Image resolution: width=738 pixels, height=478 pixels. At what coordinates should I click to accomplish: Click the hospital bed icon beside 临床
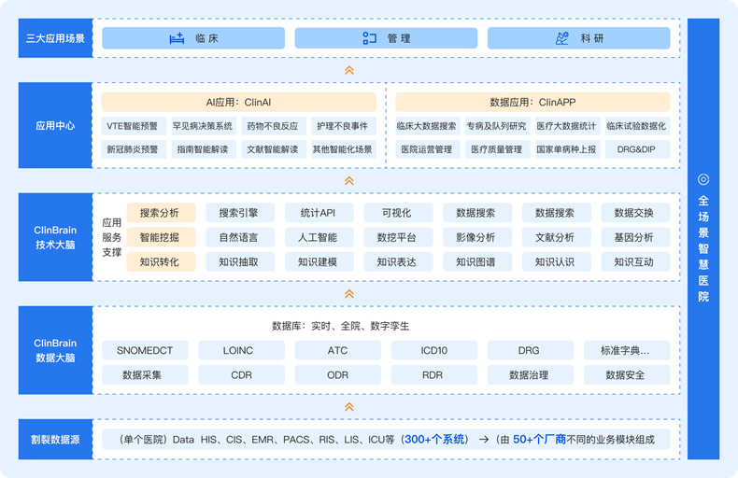point(177,38)
